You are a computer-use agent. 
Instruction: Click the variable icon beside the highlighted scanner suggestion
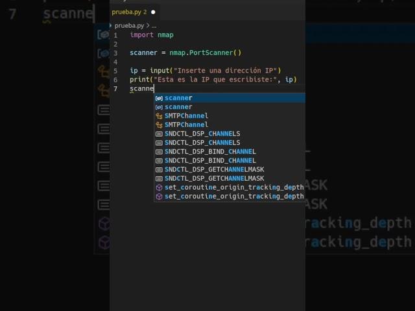[x=159, y=98]
